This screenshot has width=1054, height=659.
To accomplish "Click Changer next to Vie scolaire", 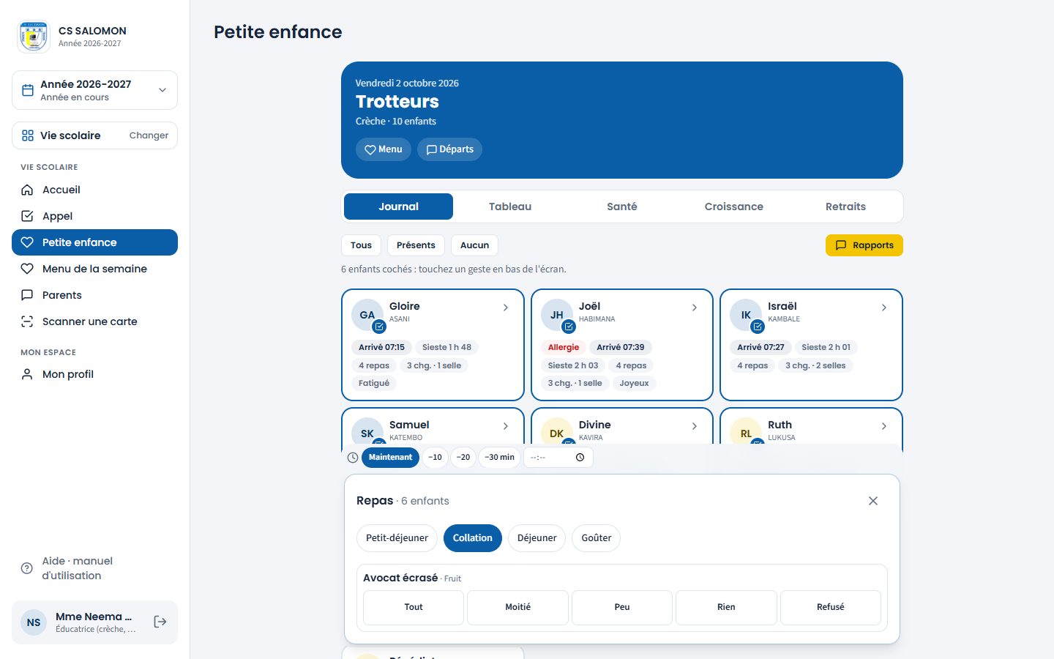I will tap(149, 135).
